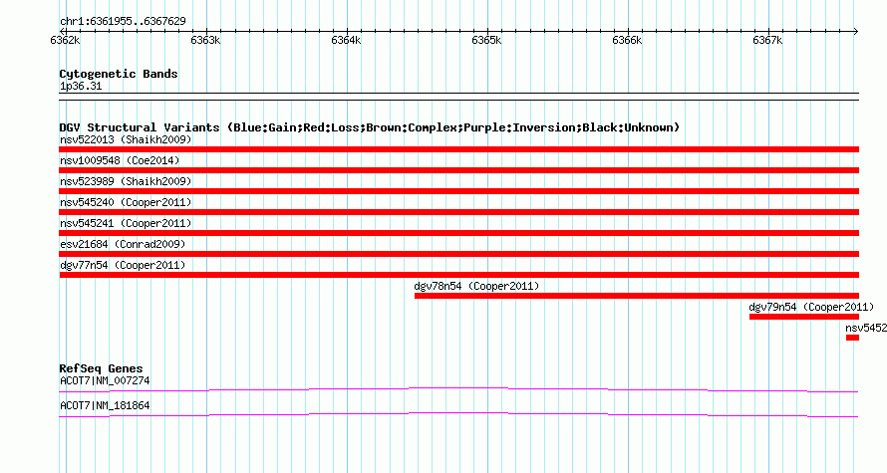
Task: Click the small red bar under the cut-off nsv5452 label
Action: point(852,338)
